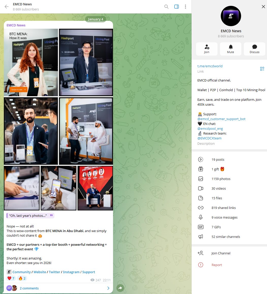
Task: Click the Join button with person icon
Action: pos(207,49)
